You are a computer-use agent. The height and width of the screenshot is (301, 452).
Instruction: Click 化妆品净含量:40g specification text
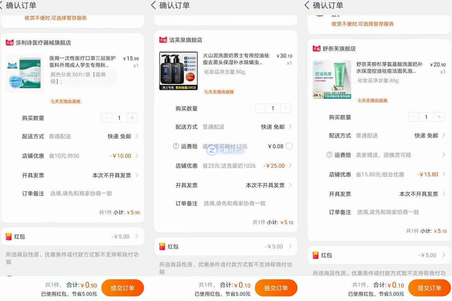click(378, 80)
